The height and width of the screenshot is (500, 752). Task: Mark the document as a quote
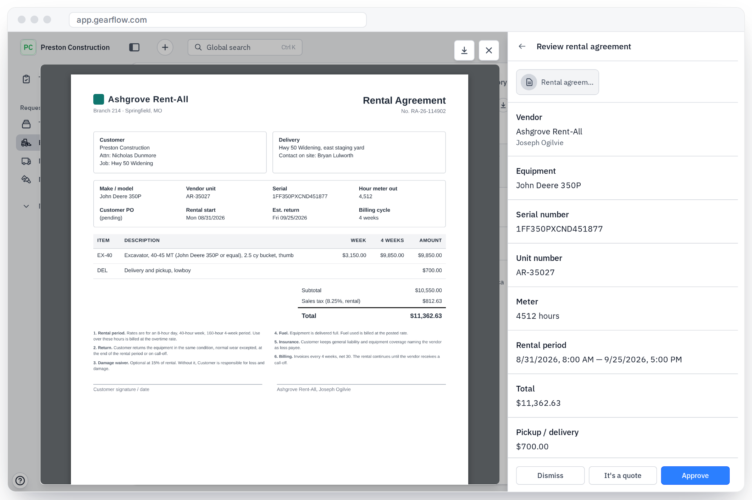[x=623, y=476]
